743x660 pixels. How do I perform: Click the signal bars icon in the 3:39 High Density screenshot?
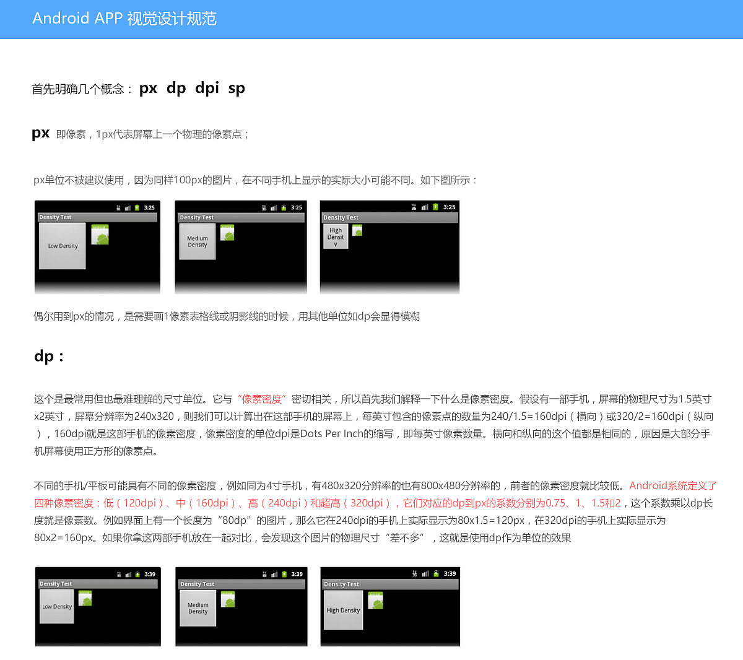[425, 574]
